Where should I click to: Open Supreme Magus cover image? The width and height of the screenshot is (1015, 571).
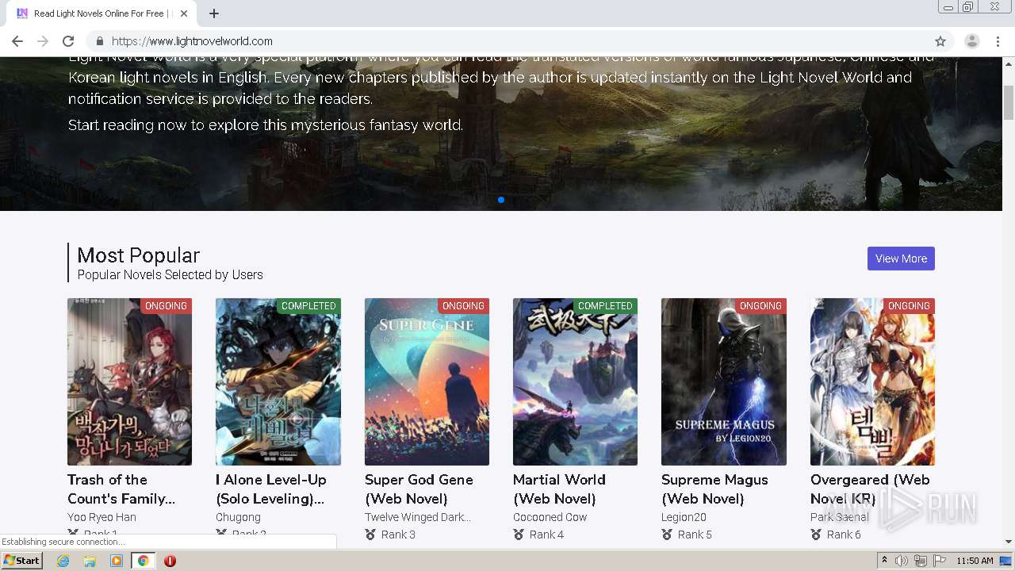[724, 381]
